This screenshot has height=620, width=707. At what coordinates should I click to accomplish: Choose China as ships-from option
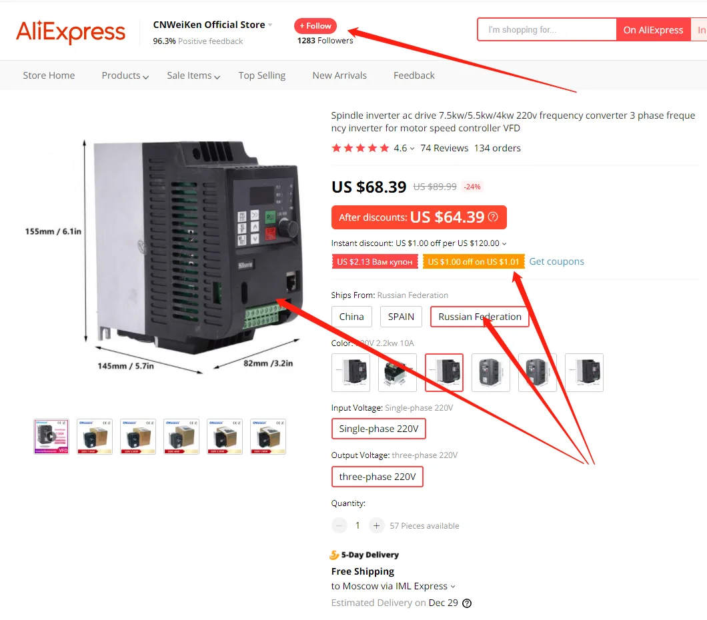coord(351,317)
